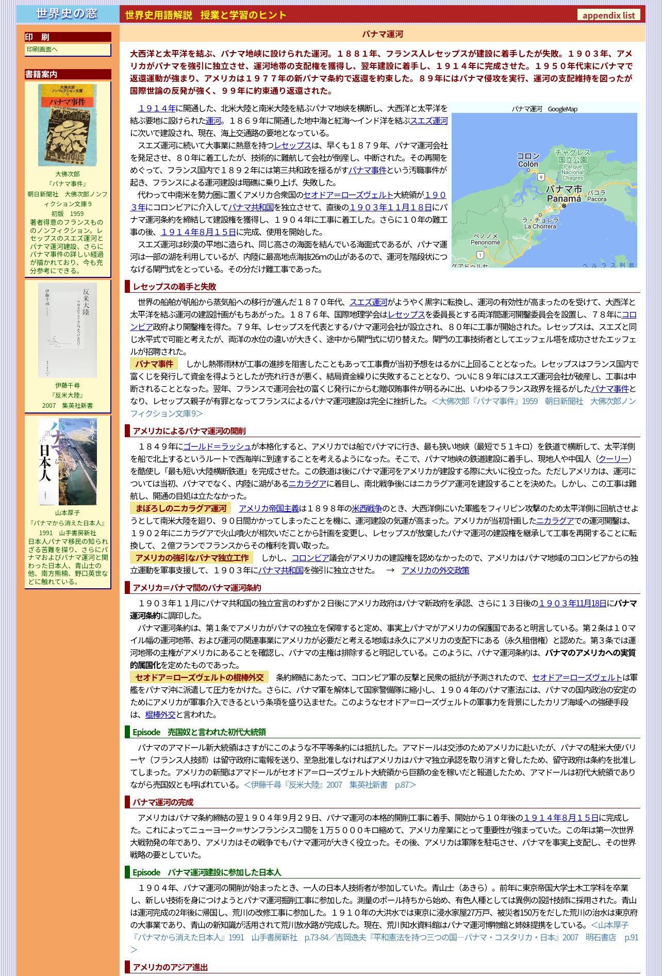The image size is (662, 976).
Task: Open １９０３年11月18日 link in treaty section
Action: click(x=572, y=603)
